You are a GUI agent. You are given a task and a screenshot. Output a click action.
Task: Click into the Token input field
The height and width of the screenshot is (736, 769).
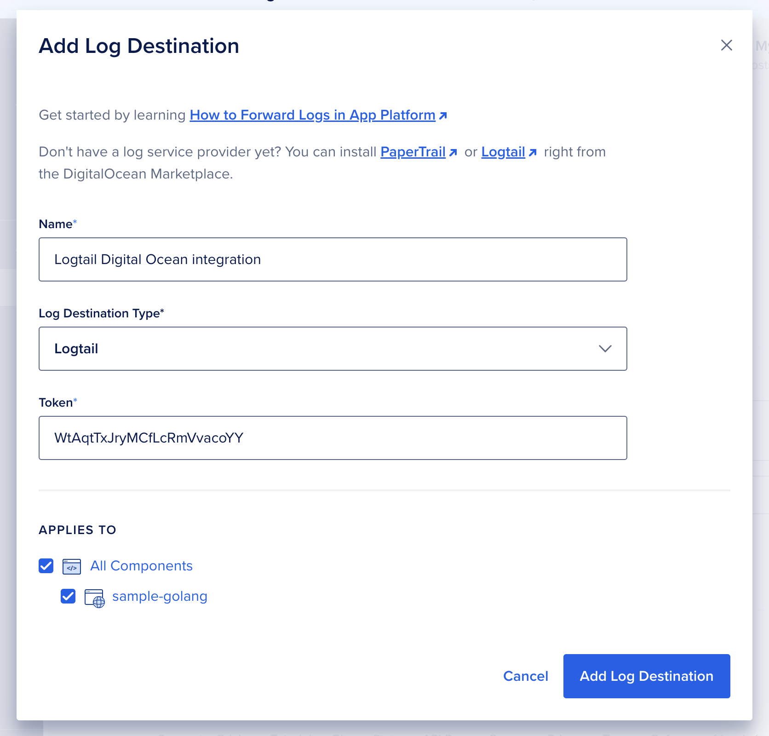pyautogui.click(x=333, y=438)
